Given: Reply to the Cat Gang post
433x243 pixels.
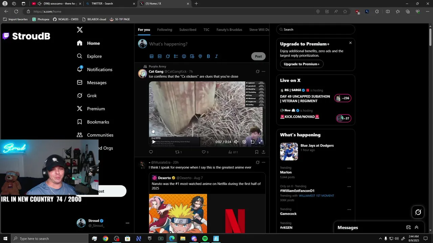Looking at the screenshot, I should click(x=151, y=152).
